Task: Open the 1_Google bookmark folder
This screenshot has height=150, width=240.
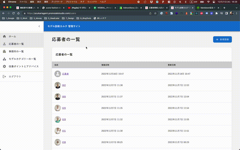Action: coord(8,18)
